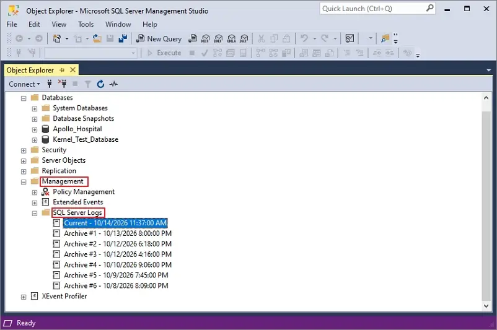This screenshot has height=330, width=497.
Task: Expand the Extended Events node
Action: coord(35,202)
